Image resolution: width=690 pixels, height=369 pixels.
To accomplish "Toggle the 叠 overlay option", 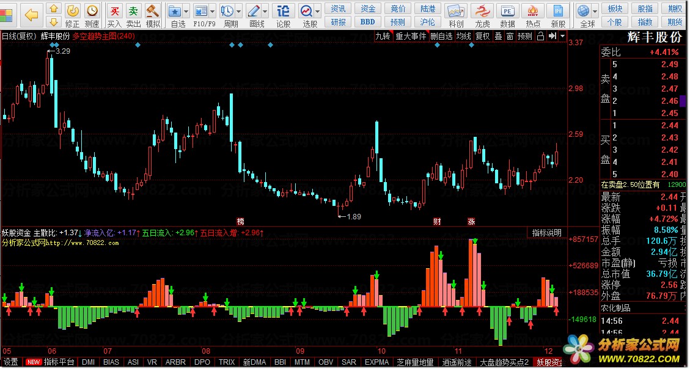I will (x=498, y=37).
